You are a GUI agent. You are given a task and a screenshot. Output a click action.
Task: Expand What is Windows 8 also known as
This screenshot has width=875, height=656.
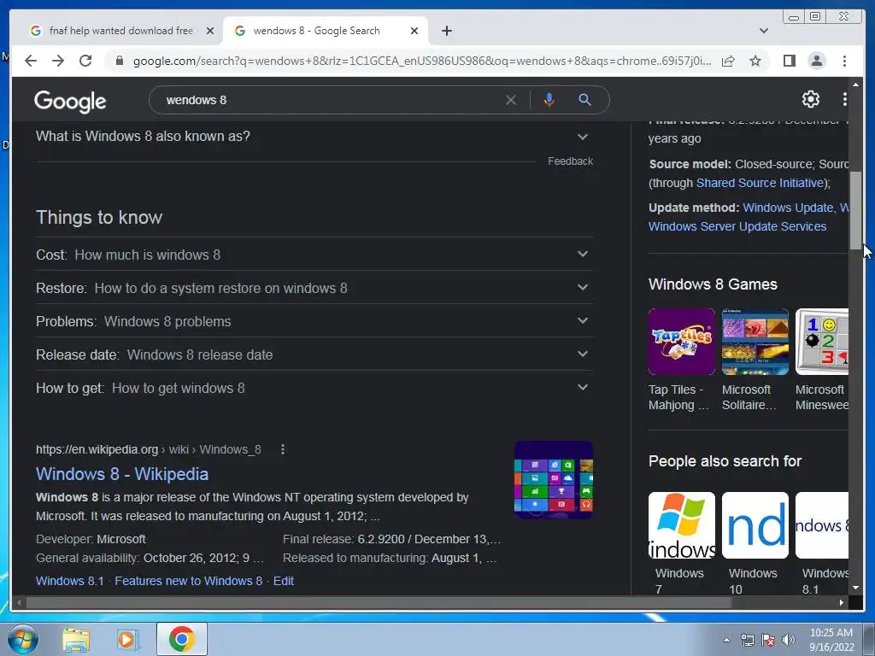pyautogui.click(x=314, y=137)
